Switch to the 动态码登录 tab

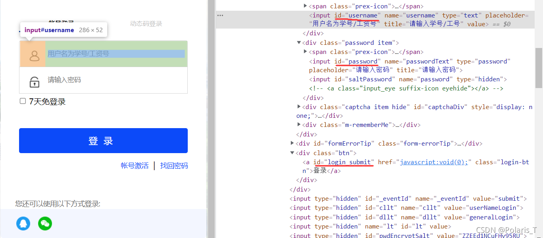[x=146, y=24]
